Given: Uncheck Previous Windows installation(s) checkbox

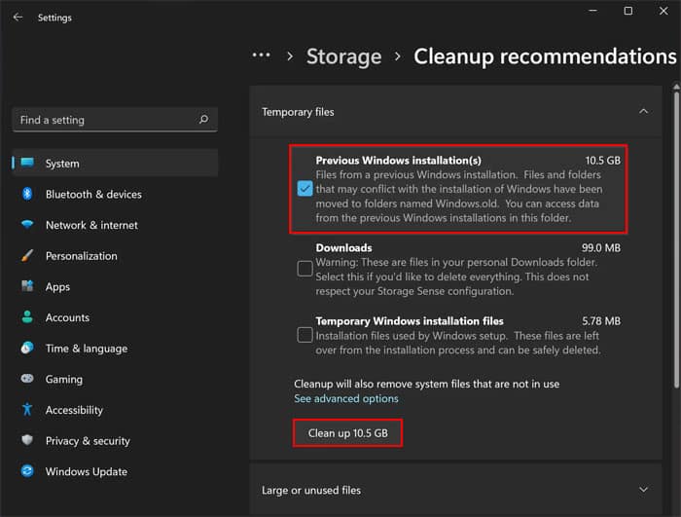Looking at the screenshot, I should [305, 189].
